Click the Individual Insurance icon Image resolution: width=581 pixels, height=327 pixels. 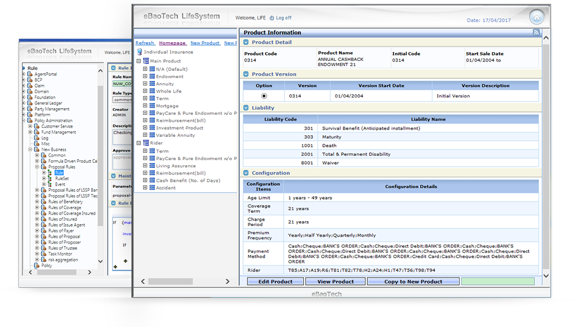tap(139, 52)
